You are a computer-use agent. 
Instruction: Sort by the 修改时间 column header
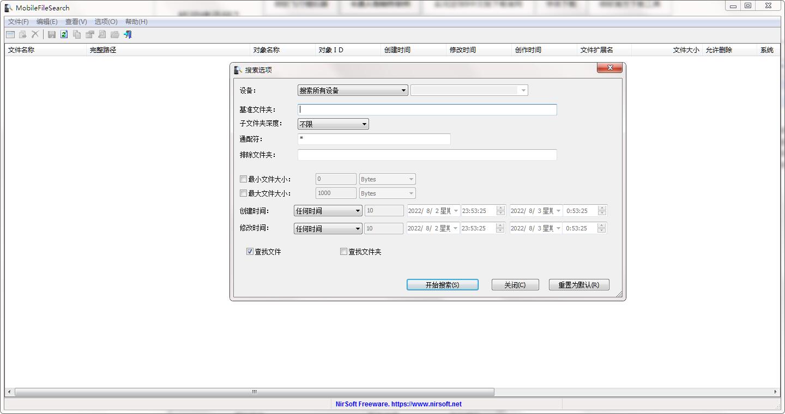(x=479, y=50)
